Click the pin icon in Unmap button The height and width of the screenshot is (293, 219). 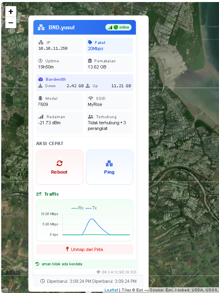tap(67, 249)
